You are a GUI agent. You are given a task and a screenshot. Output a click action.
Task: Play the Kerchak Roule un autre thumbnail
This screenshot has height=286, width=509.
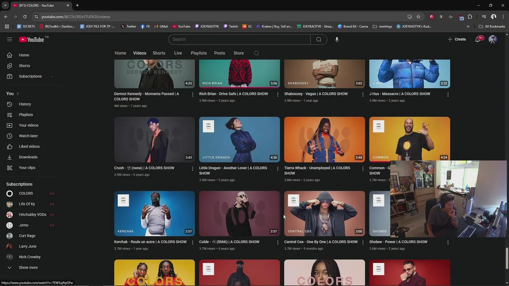[x=154, y=213]
